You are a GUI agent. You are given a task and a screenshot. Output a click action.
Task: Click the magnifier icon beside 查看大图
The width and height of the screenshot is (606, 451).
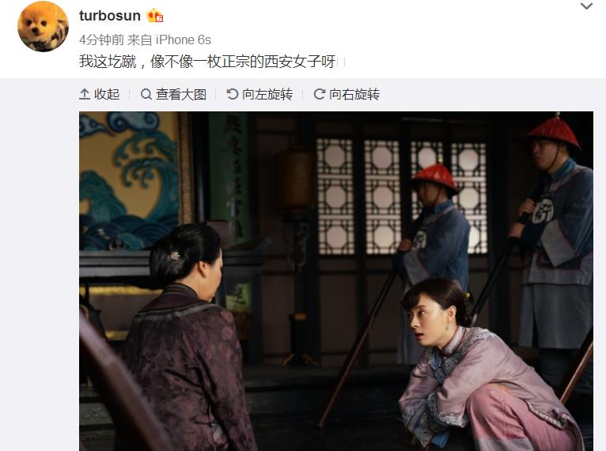(x=146, y=94)
